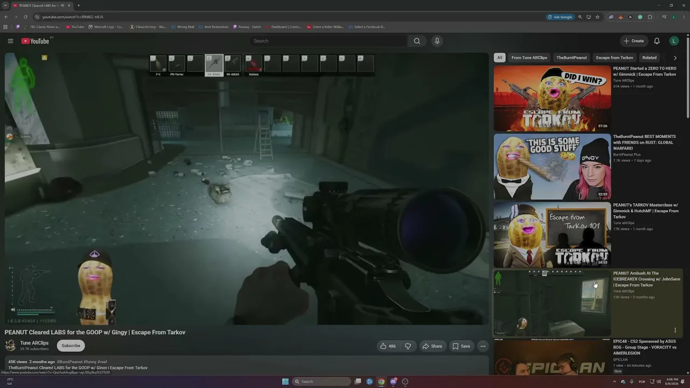Open the Warcraft Logs bookmark
690x388 pixels.
tap(106, 27)
